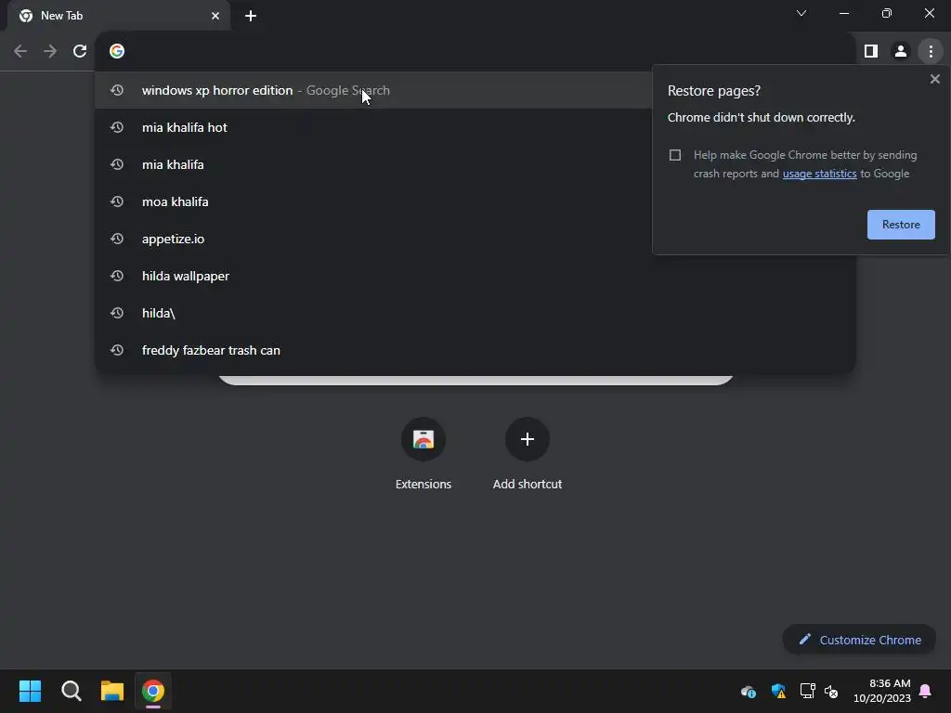Viewport: 951px width, 713px height.
Task: Open Chrome's three-dot menu
Action: tap(931, 52)
